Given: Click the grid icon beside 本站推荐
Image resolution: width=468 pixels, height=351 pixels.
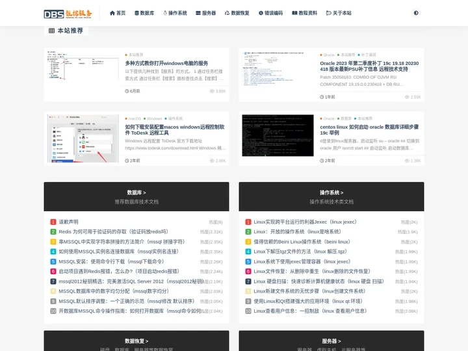Looking at the screenshot, I should (x=51, y=31).
